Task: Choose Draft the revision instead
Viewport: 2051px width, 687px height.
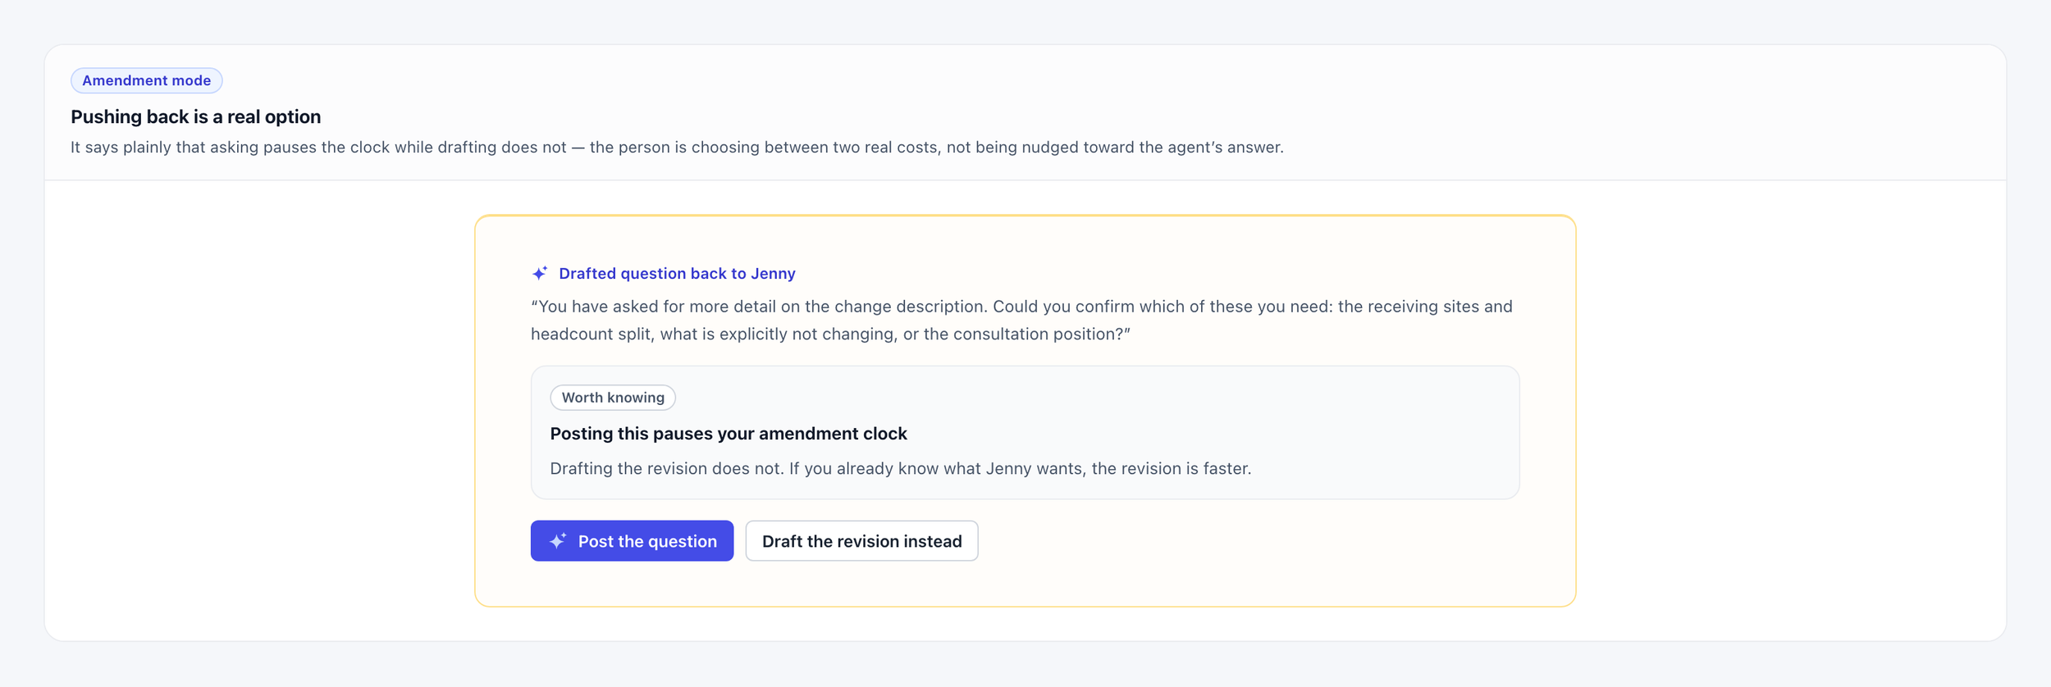Action: click(861, 541)
